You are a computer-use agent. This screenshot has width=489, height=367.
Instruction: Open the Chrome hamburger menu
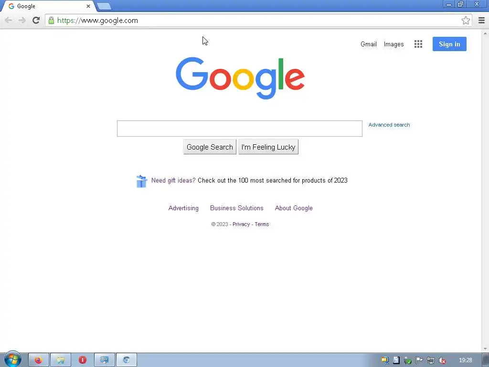pyautogui.click(x=481, y=20)
